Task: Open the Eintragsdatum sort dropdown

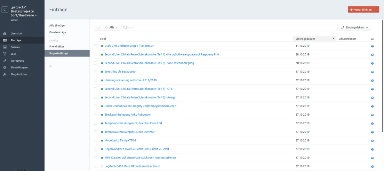Action: pos(355,27)
